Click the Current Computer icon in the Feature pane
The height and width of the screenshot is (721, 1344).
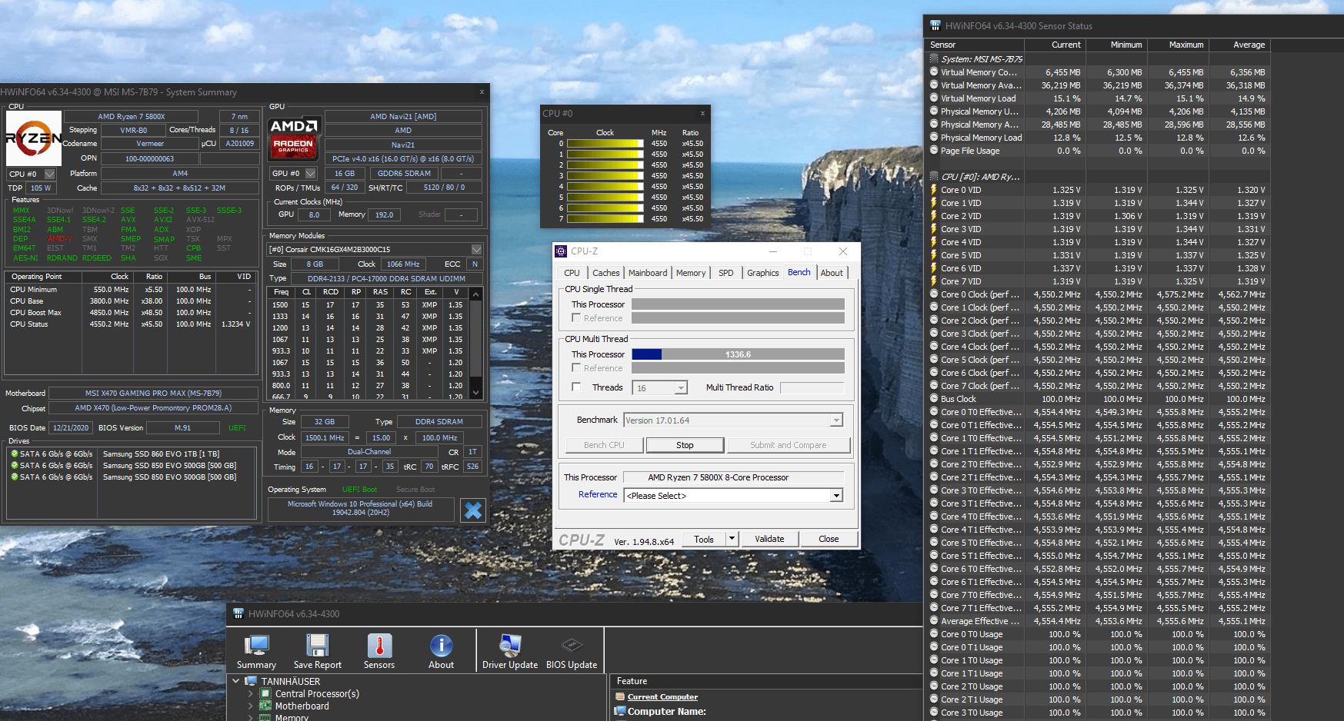coord(620,697)
